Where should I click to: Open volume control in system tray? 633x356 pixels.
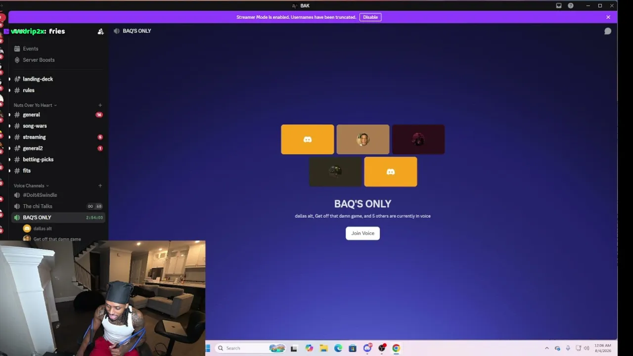coord(587,348)
